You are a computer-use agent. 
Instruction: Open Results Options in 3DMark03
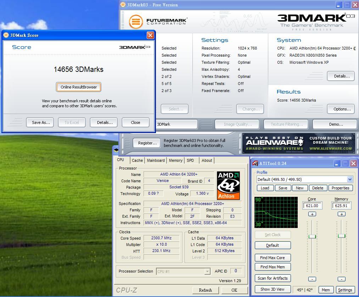pyautogui.click(x=341, y=109)
